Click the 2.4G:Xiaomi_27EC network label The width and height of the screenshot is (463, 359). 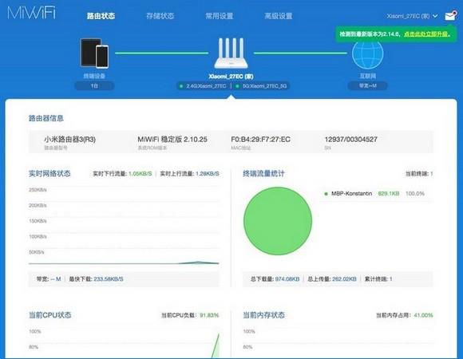pos(206,86)
